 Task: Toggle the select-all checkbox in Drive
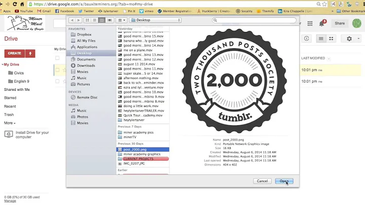[57, 58]
